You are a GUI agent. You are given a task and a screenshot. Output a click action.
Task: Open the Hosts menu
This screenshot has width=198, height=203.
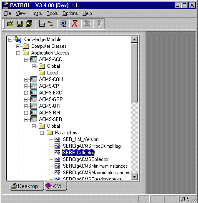[x=36, y=13]
